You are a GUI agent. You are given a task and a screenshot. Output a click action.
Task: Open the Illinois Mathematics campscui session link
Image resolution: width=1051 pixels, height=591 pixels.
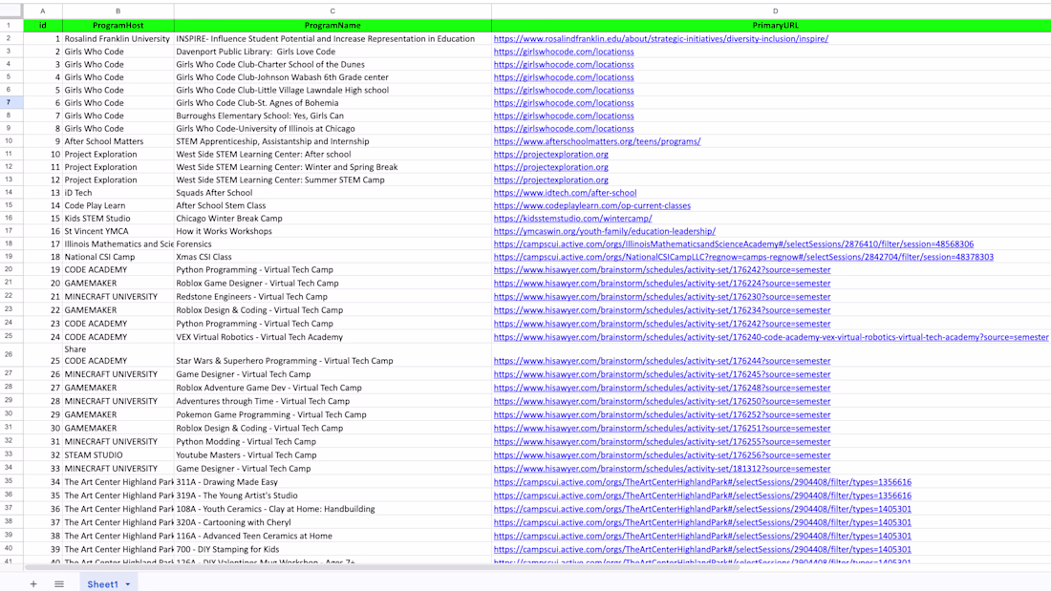[734, 244]
